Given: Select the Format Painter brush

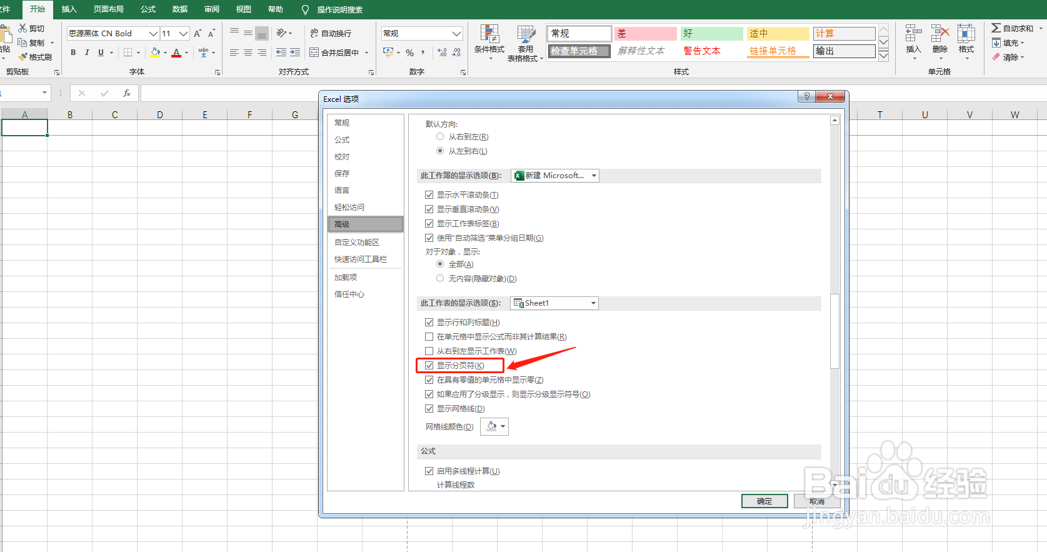Looking at the screenshot, I should [23, 57].
